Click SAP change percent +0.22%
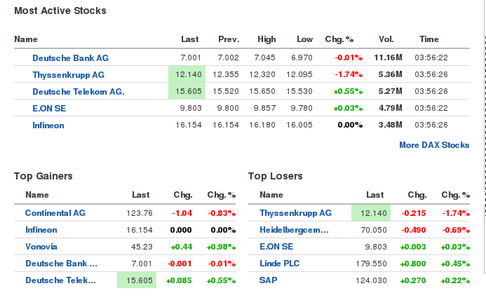 (x=455, y=280)
